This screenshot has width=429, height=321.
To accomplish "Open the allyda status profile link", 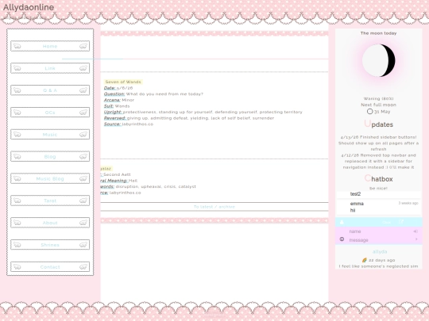I will [x=380, y=252].
